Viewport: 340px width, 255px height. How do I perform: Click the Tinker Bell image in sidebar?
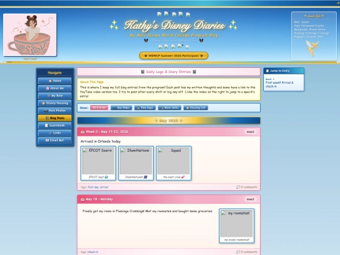pyautogui.click(x=312, y=48)
